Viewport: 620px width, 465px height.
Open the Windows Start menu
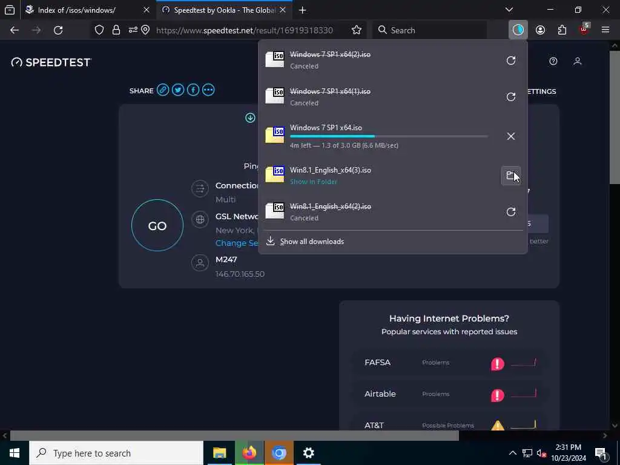pyautogui.click(x=15, y=453)
